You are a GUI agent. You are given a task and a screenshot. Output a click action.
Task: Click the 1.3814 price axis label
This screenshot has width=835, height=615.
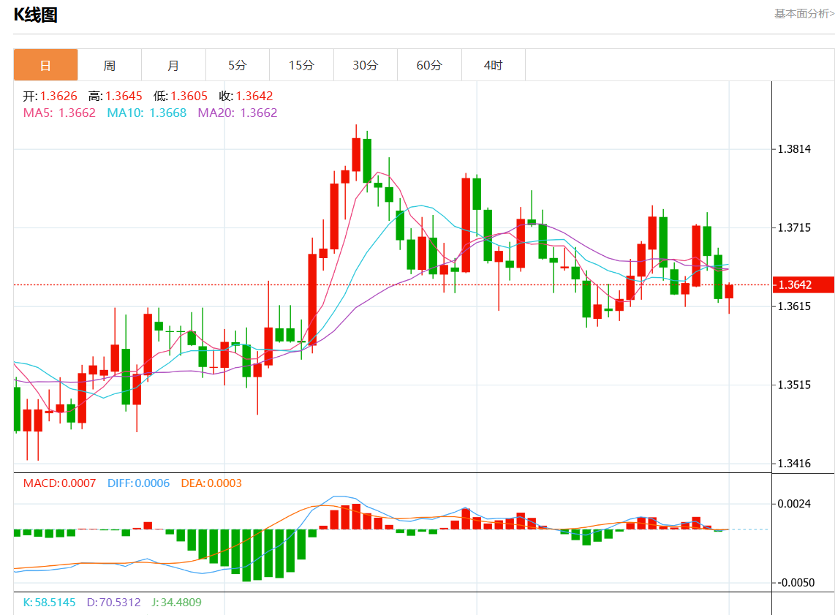click(x=794, y=149)
